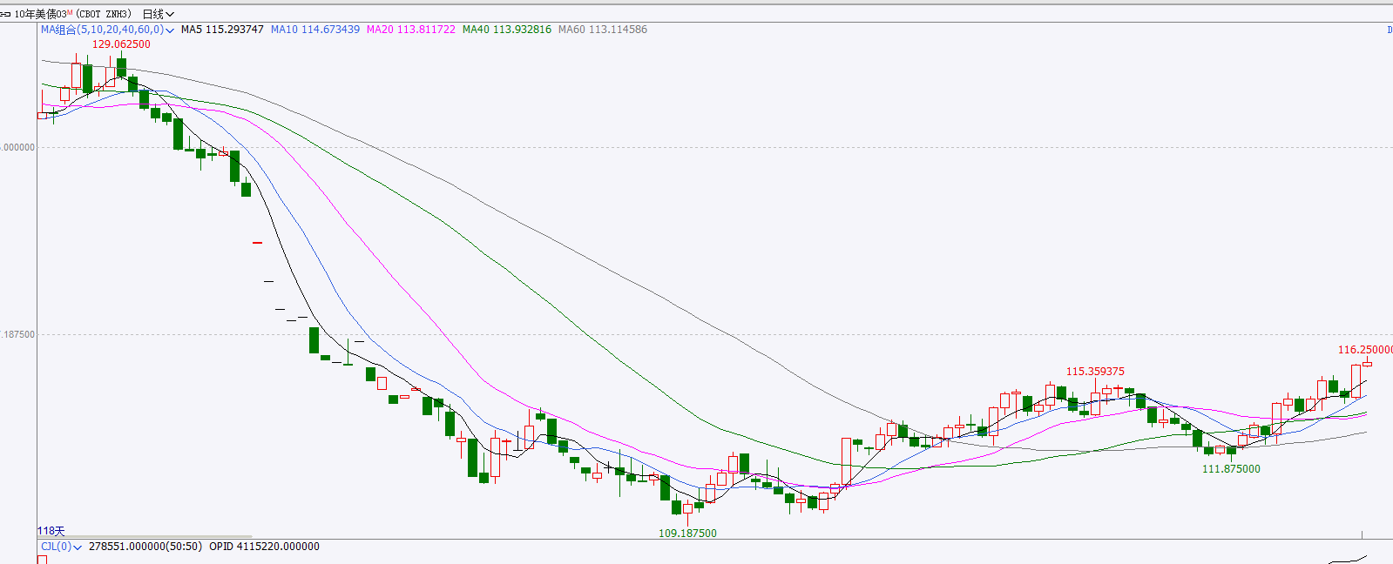The image size is (1393, 564).
Task: Select the MA60 113.114586 readout
Action: click(x=603, y=30)
